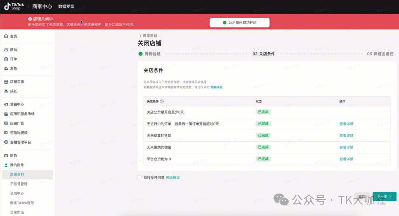Open 直播管理平台 live icon
The image size is (399, 216).
click(x=6, y=142)
